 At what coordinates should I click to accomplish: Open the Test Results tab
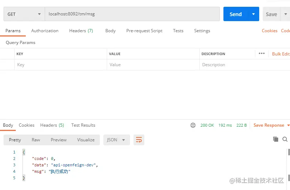point(83,125)
